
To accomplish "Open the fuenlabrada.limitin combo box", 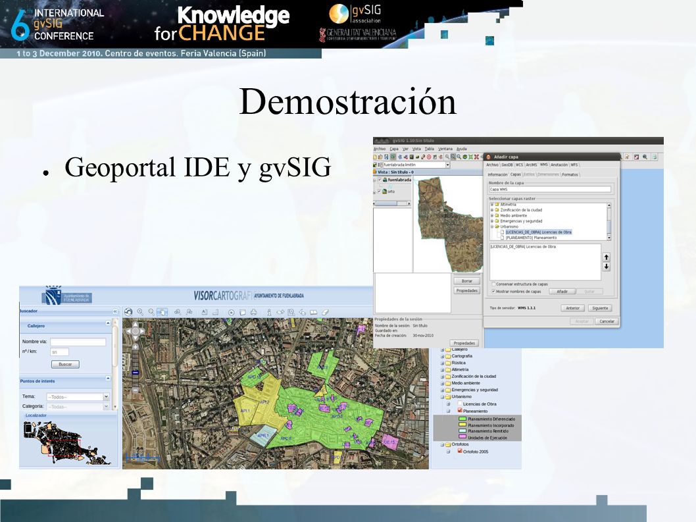I will [448, 165].
